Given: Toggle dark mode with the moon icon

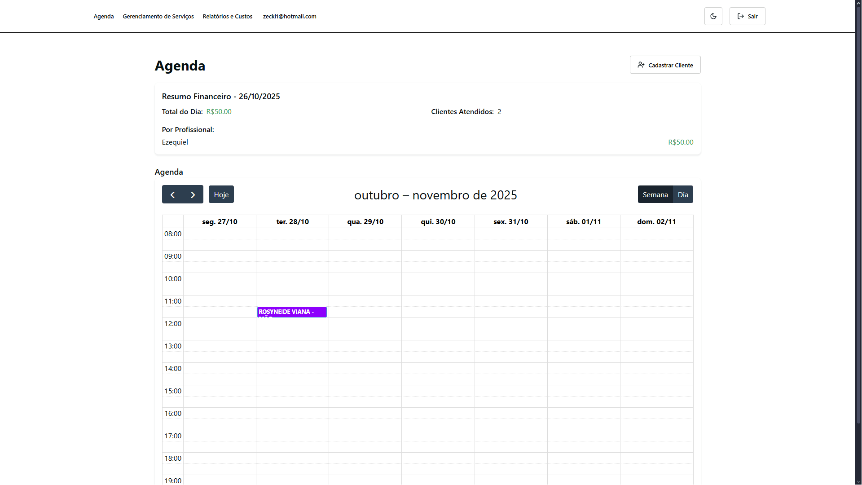Looking at the screenshot, I should pos(713,16).
